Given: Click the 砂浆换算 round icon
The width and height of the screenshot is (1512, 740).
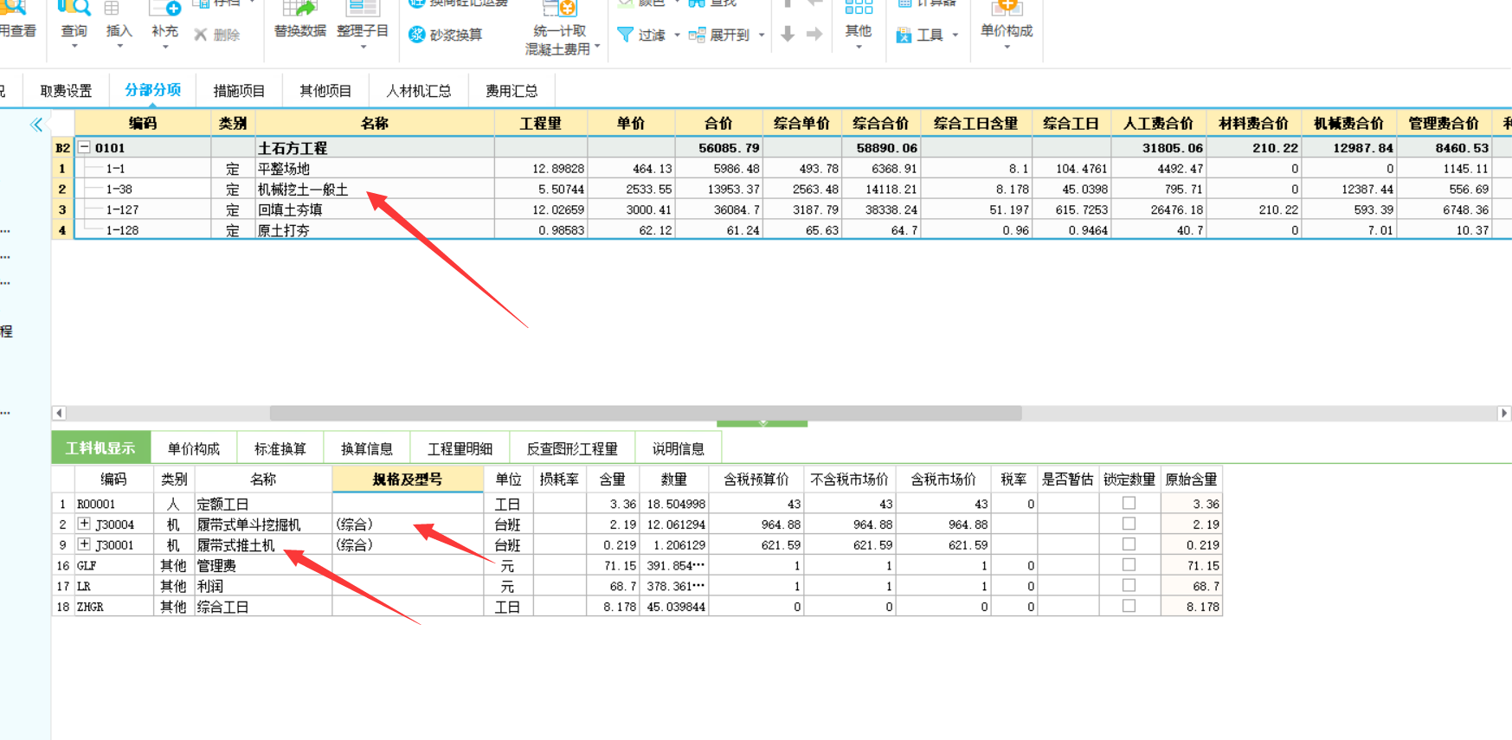Looking at the screenshot, I should [417, 35].
